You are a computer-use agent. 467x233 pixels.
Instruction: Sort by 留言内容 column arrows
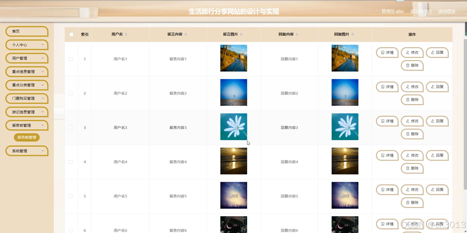pos(186,34)
